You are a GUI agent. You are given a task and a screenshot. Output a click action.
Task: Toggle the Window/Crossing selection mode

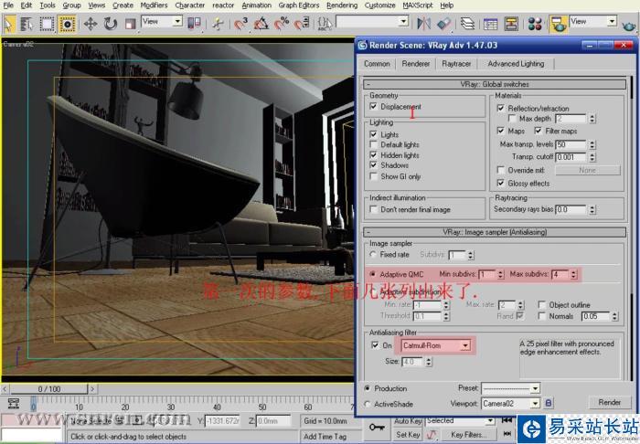pyautogui.click(x=67, y=25)
